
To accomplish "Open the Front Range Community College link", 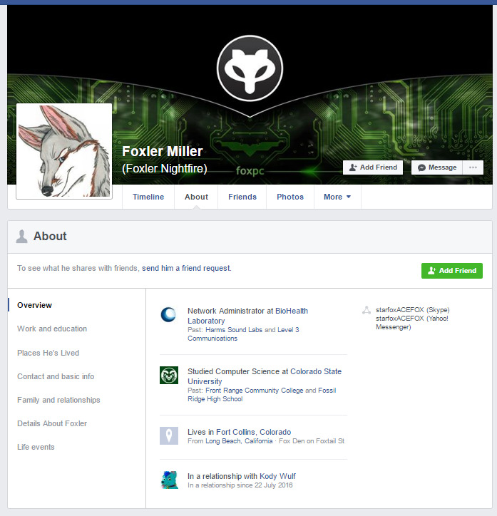I will [x=254, y=391].
